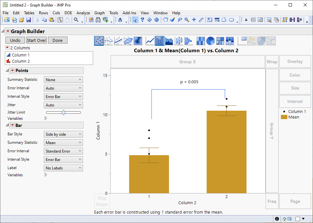
Task: Pick the Line of Fit element
Action: (x=119, y=41)
